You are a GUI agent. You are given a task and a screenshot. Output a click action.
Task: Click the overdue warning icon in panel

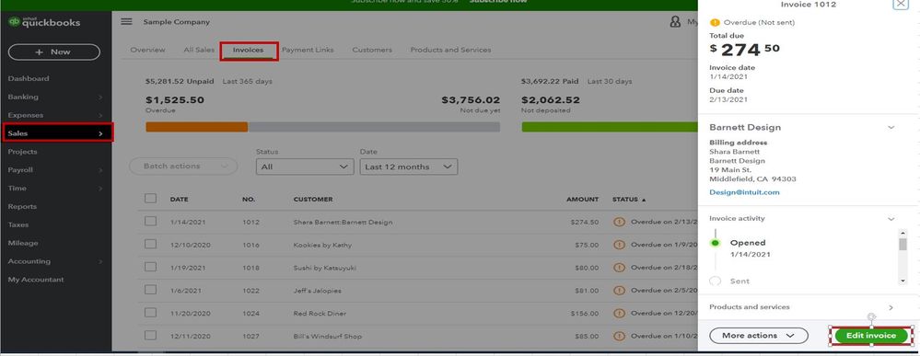(715, 22)
